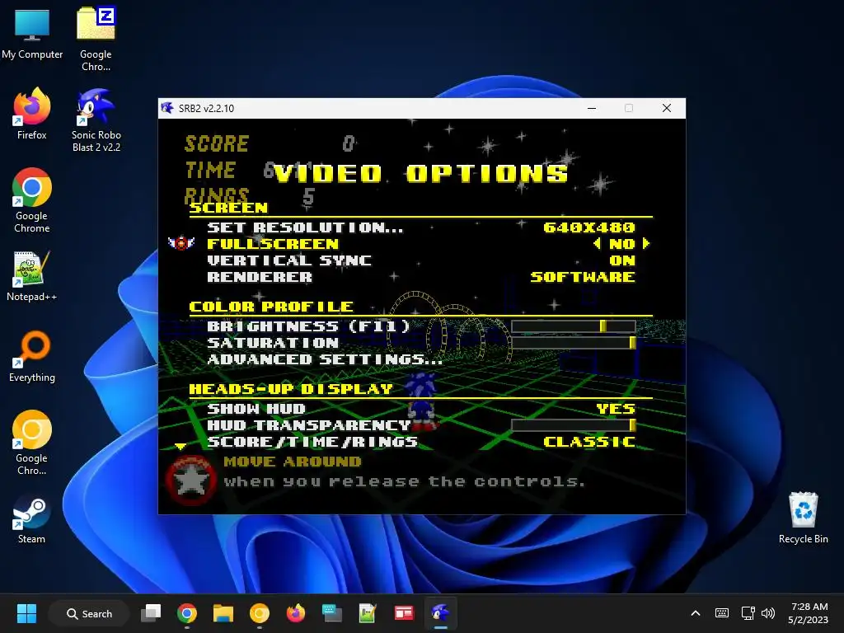Toggle Show HUD YES value
Image resolution: width=844 pixels, height=633 pixels.
coord(616,409)
